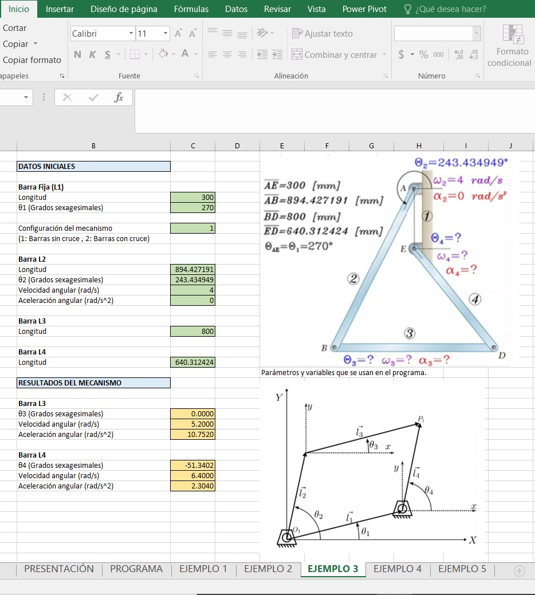Viewport: 535px width, 595px height.
Task: Open Copiar dropdown arrow
Action: click(36, 44)
